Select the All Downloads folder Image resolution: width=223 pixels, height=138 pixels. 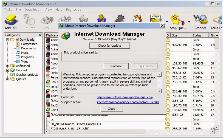tap(25, 40)
